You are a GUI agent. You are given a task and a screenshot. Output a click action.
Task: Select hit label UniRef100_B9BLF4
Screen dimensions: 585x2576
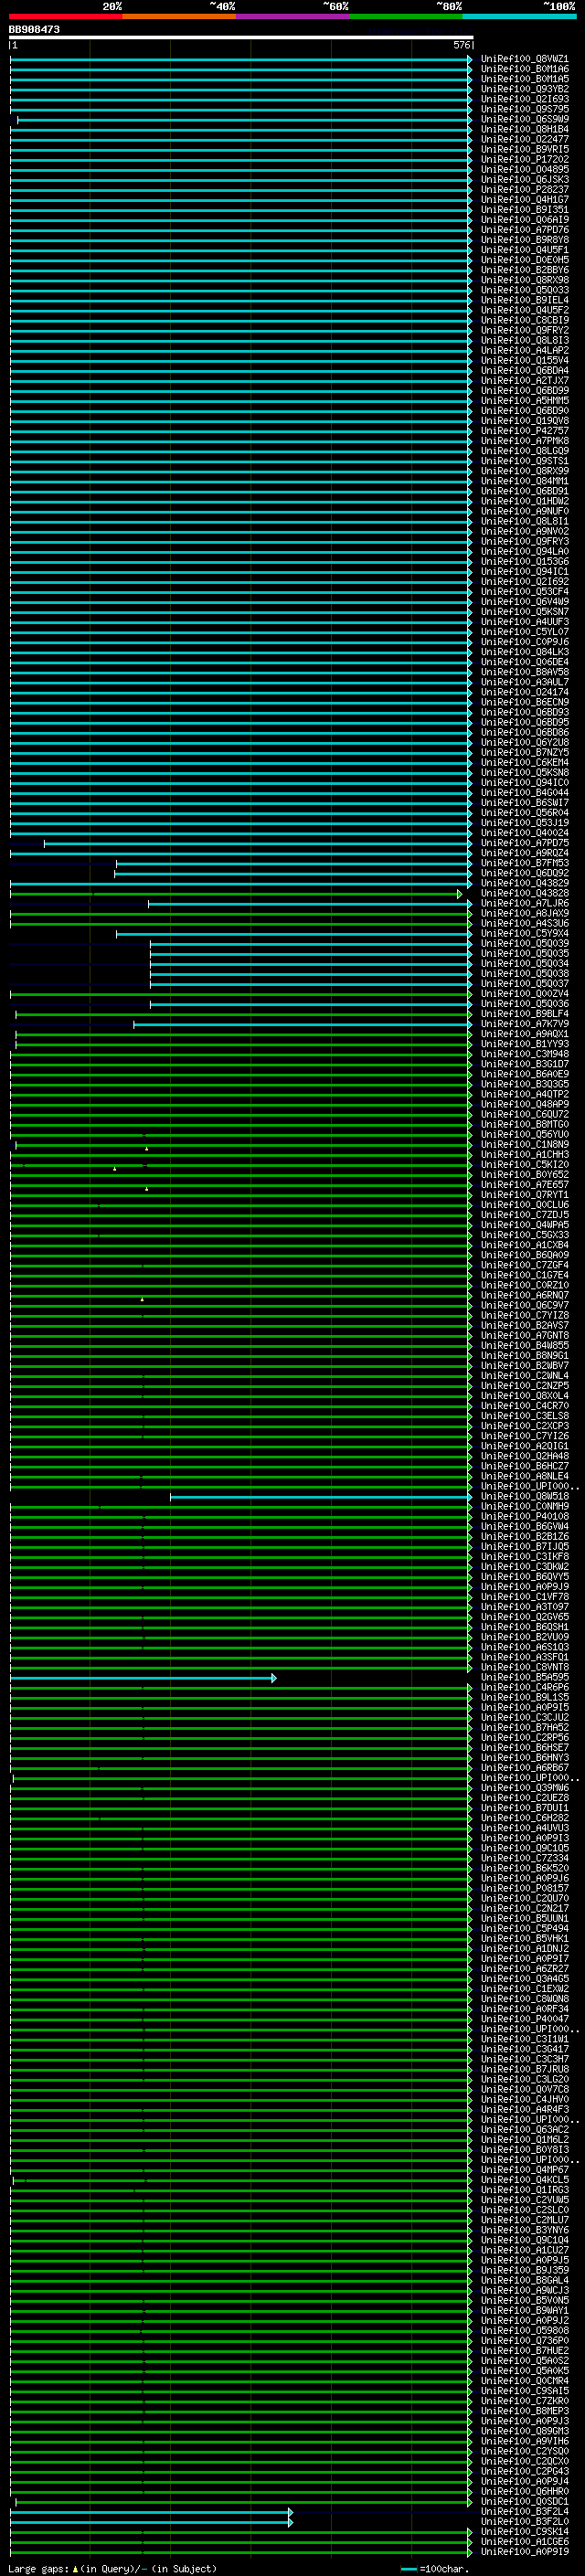click(524, 1014)
